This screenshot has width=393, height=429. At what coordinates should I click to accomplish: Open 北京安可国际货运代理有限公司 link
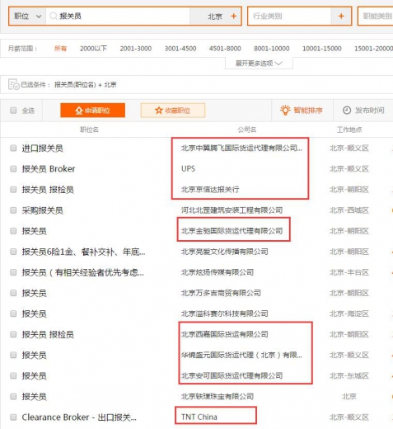click(232, 376)
